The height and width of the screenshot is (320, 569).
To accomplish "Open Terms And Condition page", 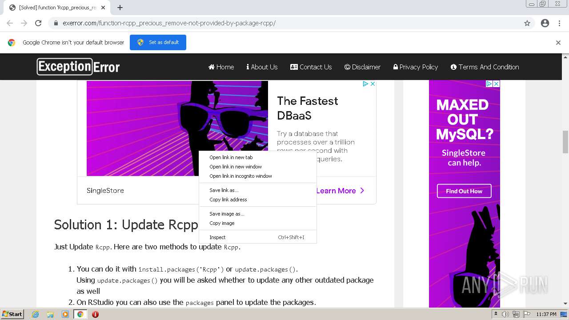I will coord(485,67).
